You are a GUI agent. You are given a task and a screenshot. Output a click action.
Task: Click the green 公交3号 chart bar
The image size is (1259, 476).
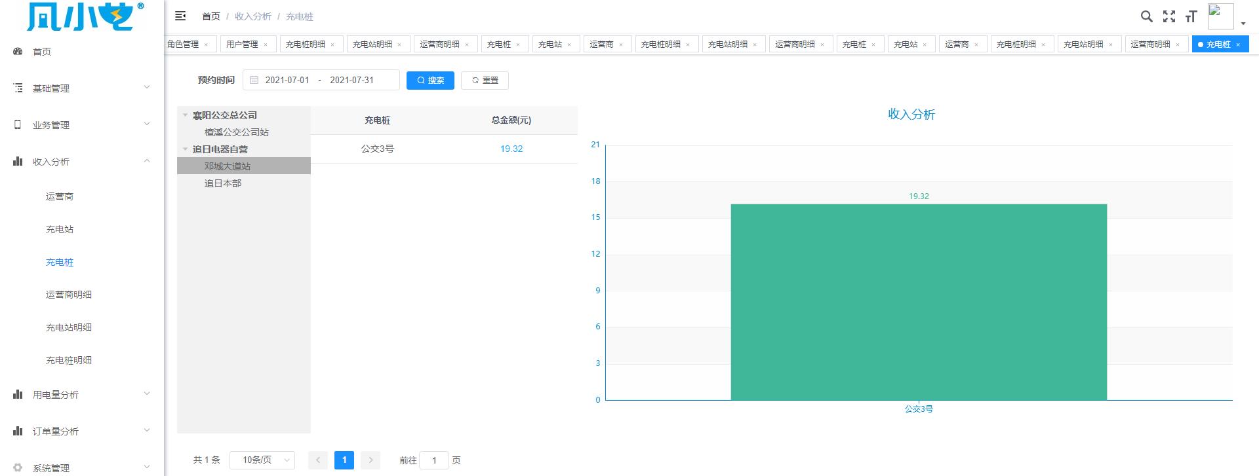coord(918,302)
